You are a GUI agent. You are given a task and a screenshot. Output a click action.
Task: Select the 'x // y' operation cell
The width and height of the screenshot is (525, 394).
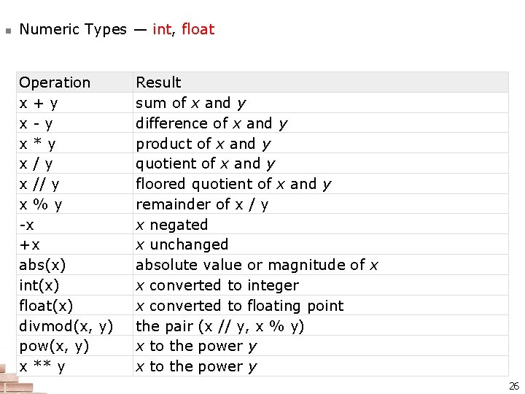(x=39, y=184)
